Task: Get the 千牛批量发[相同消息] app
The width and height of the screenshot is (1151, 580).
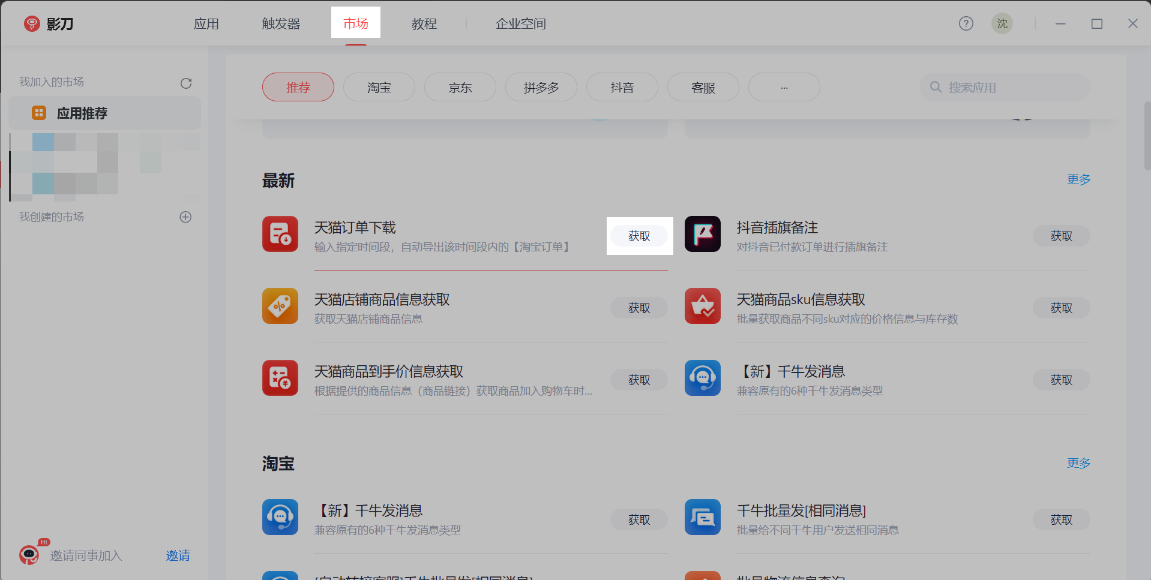Action: [x=1062, y=519]
